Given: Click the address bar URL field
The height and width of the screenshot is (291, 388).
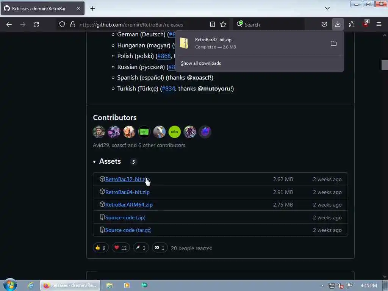Looking at the screenshot, I should (142, 25).
